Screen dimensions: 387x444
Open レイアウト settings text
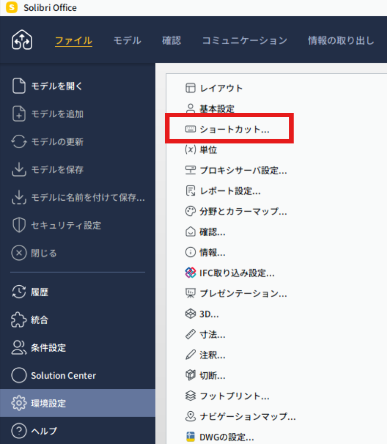pyautogui.click(x=221, y=88)
